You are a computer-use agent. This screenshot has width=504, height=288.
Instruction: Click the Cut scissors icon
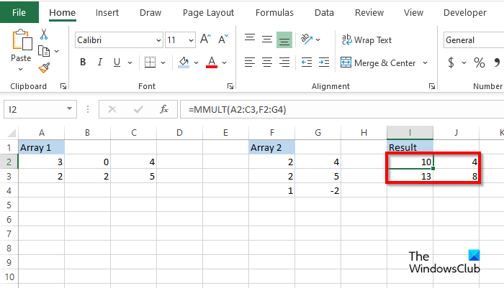45,34
